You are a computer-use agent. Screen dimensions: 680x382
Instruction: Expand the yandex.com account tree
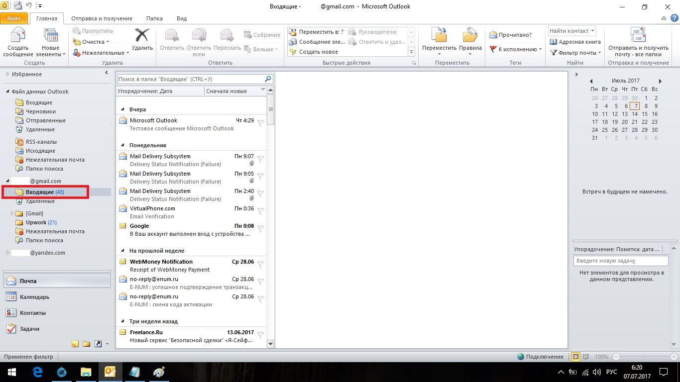7,253
